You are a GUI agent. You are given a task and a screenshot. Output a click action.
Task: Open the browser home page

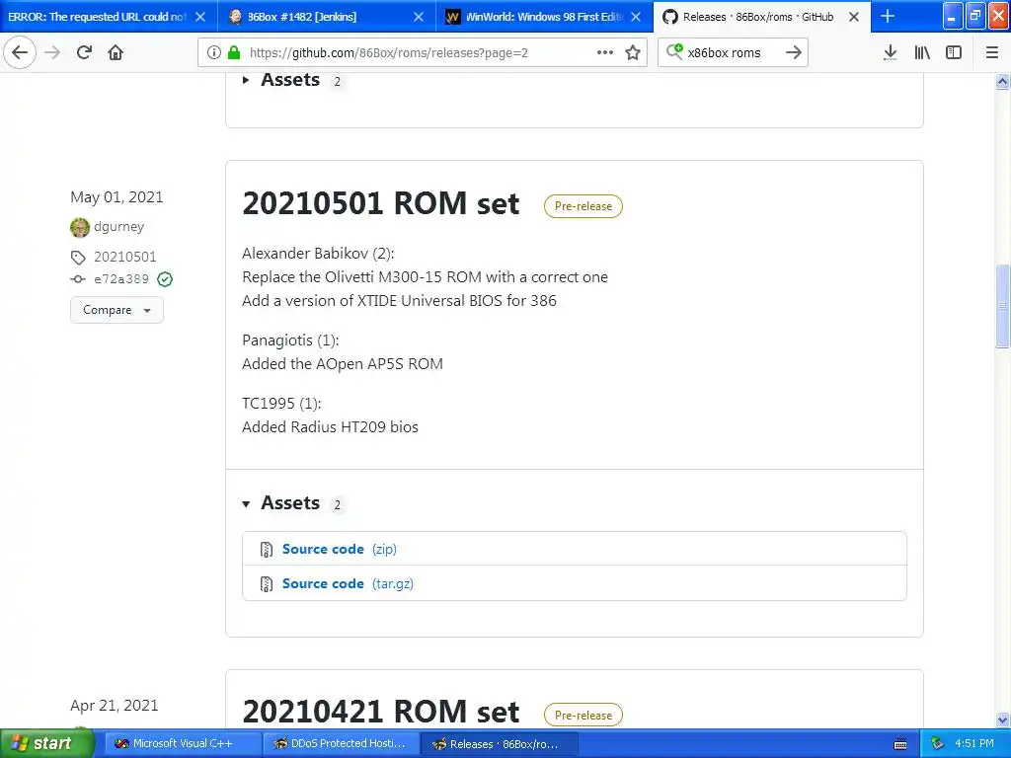[x=116, y=52]
